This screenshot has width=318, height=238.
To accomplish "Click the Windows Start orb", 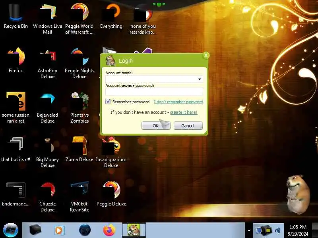I will (x=11, y=230).
